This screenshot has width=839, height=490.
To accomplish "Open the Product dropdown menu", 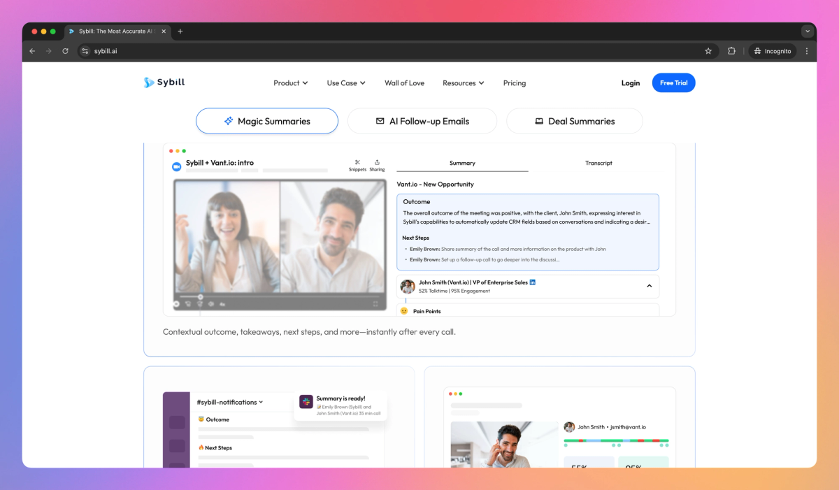I will (290, 83).
